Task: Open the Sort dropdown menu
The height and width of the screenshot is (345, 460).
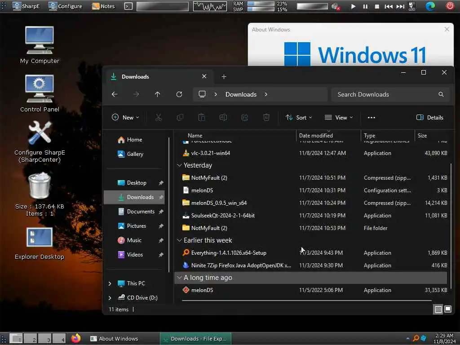Action: tap(299, 117)
